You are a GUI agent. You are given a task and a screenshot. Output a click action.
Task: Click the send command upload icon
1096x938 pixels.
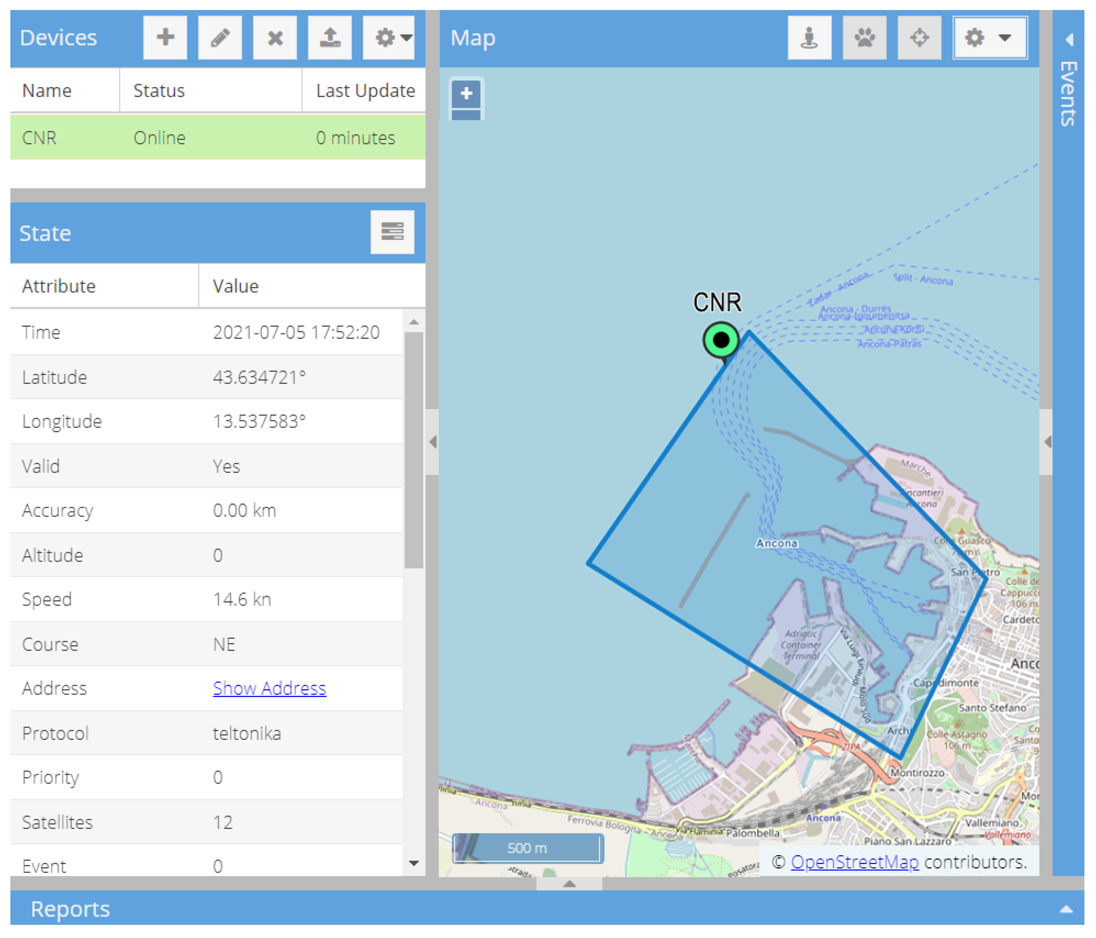pos(329,38)
